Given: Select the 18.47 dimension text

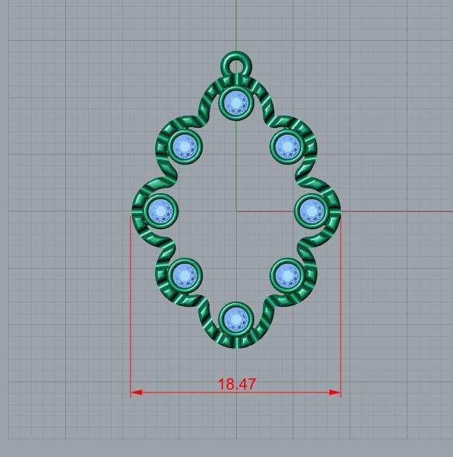Looking at the screenshot, I should point(237,384).
